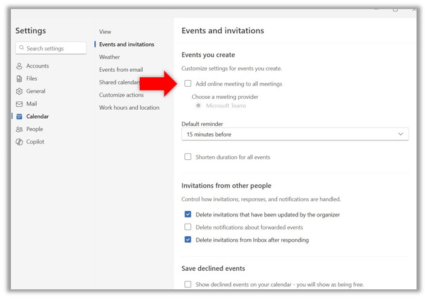Type in the Search settings field
Screen dimensions: 425x299
[x=53, y=48]
